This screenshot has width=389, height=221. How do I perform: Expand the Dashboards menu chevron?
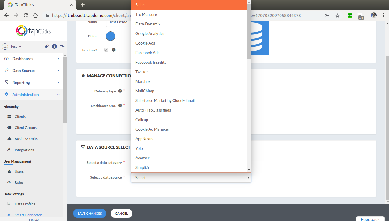tap(58, 59)
